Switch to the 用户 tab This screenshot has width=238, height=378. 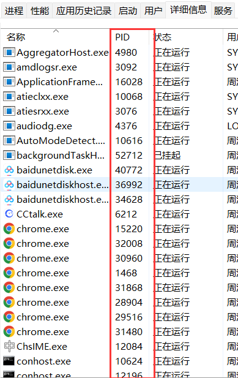click(x=153, y=10)
